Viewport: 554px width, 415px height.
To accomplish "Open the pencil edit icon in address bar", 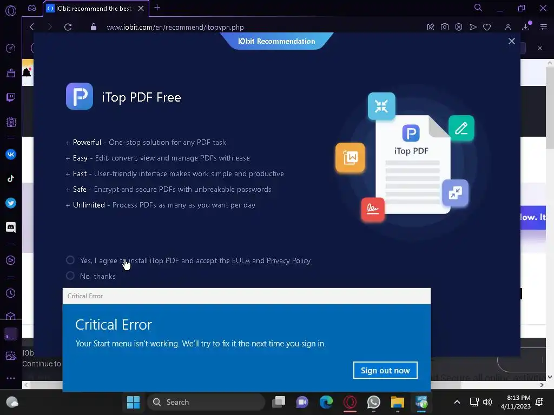I will coord(430,27).
